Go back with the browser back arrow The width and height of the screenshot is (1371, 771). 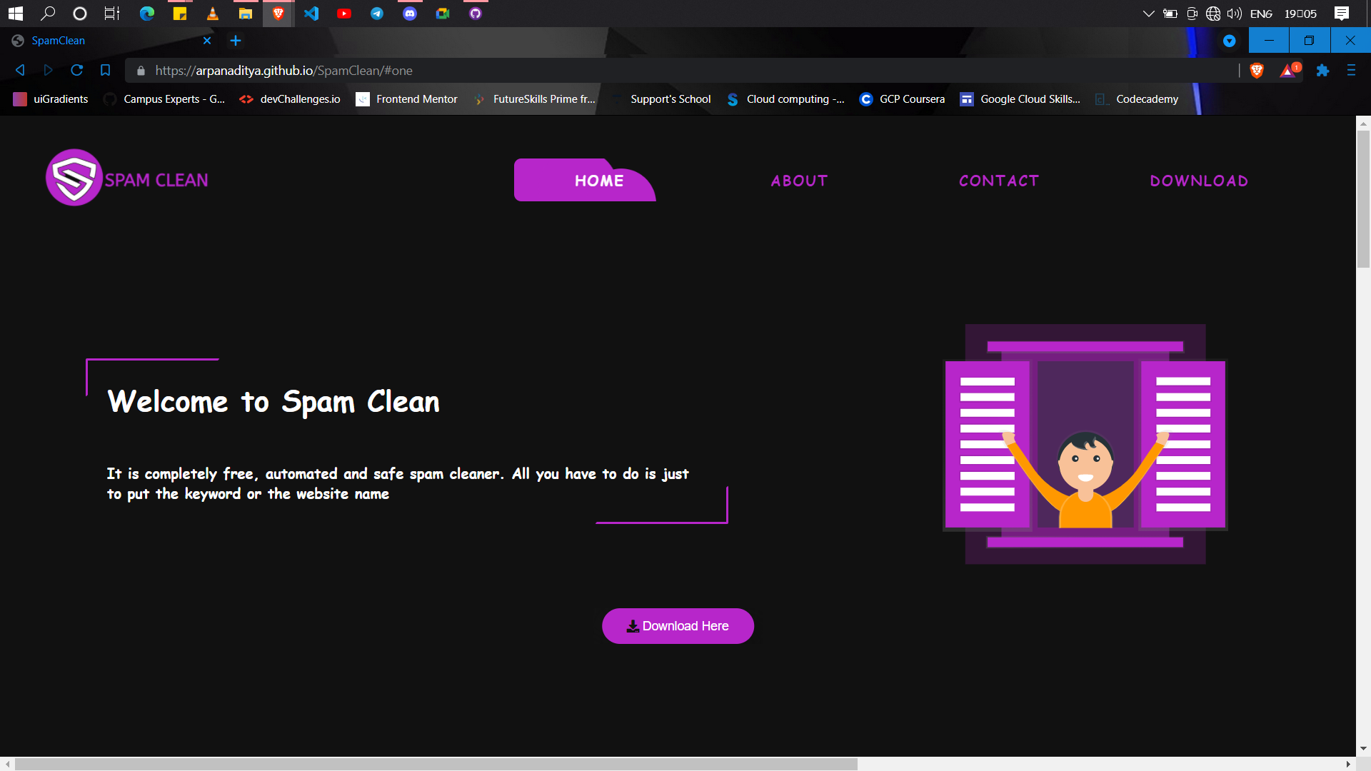(20, 70)
